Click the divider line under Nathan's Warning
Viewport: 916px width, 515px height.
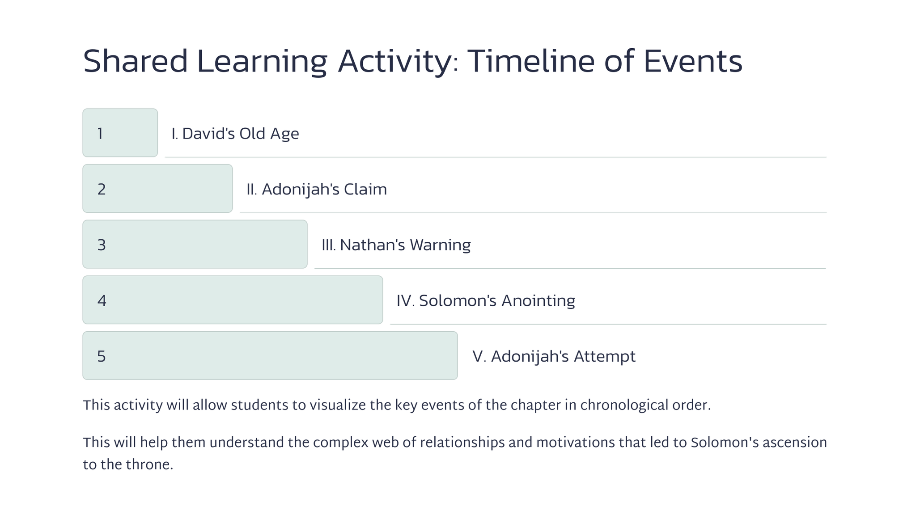point(570,268)
